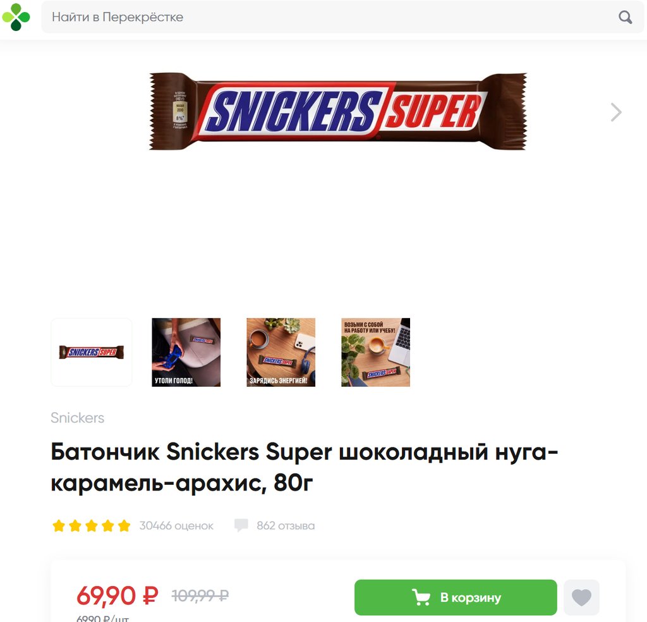Click the '30466 оценок' ratings link
The width and height of the screenshot is (647, 622).
tap(176, 526)
